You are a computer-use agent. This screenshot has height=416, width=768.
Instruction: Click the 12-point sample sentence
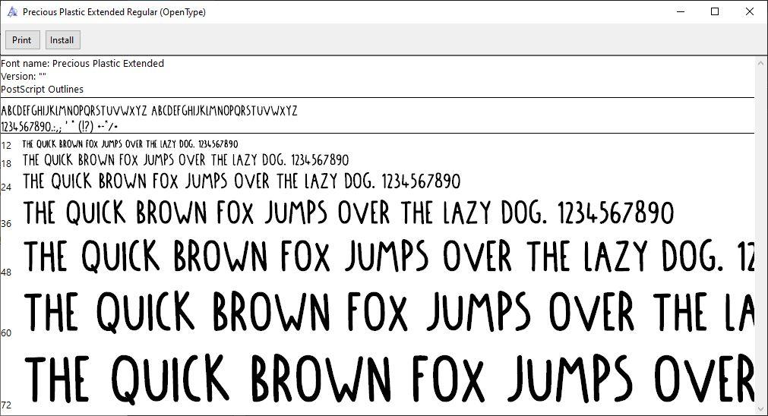pos(130,144)
